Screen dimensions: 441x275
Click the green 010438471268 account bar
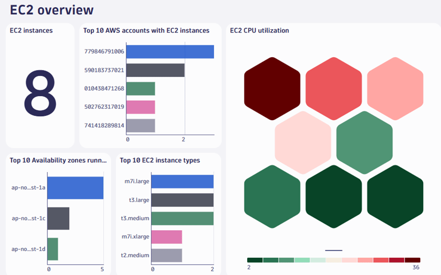point(141,89)
